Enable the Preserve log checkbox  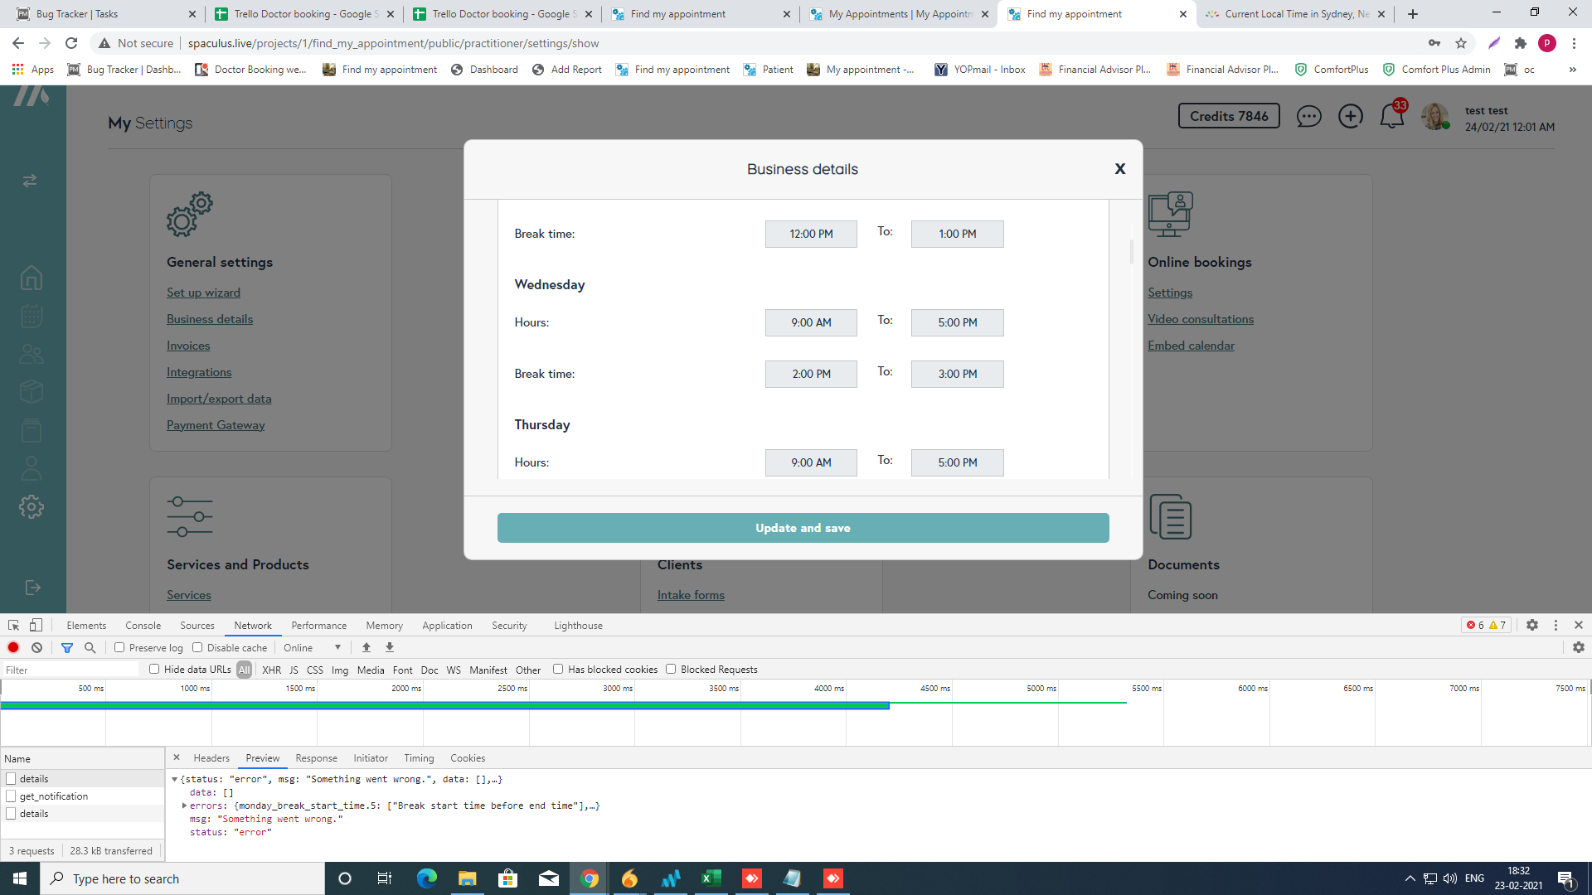pyautogui.click(x=119, y=648)
